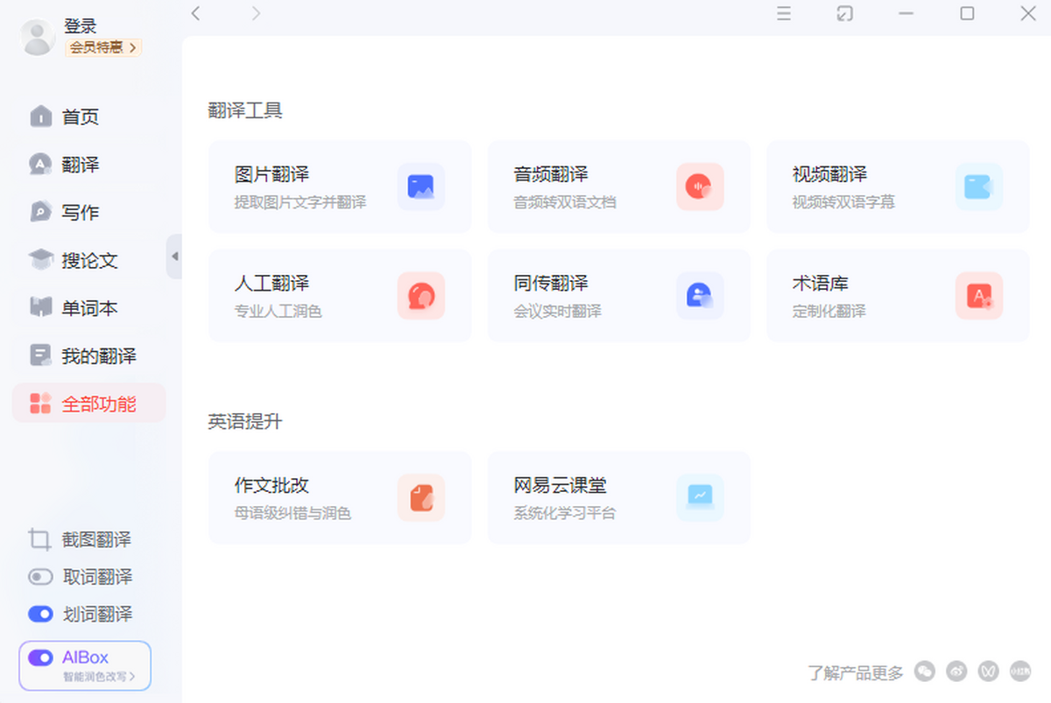Viewport: 1051px width, 703px height.
Task: Open the WeChat icon at bottom right
Action: tap(925, 671)
